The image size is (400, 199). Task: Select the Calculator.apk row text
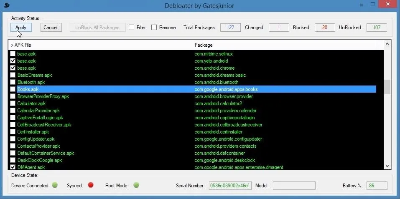(31, 103)
